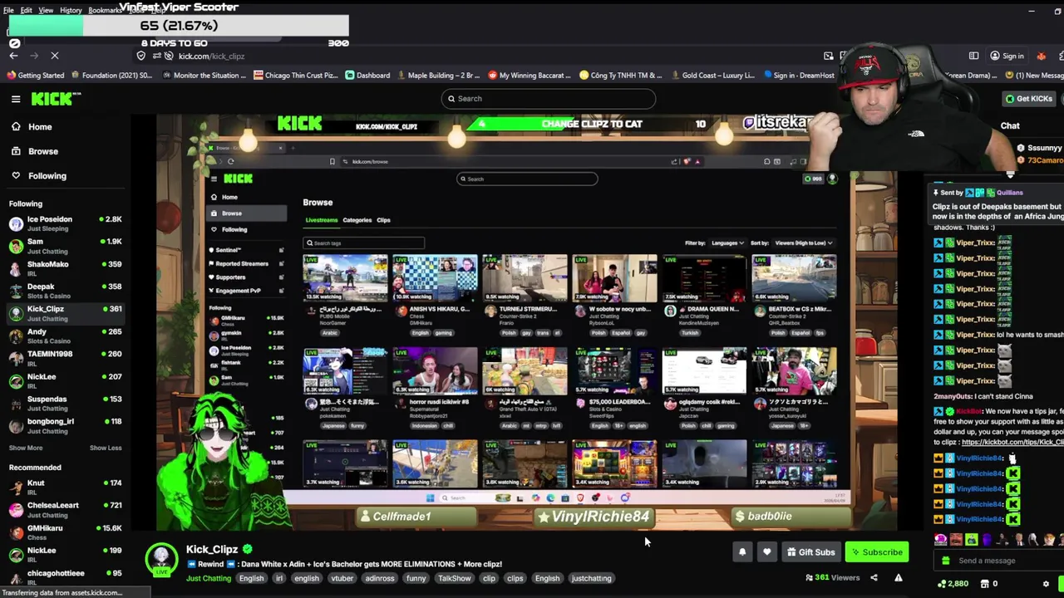Collapse Following list with Show Less

106,448
